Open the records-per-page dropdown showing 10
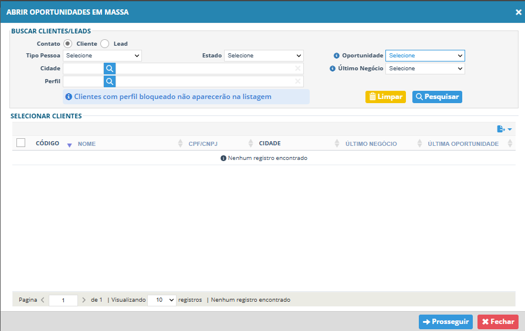The width and height of the screenshot is (525, 331). point(162,300)
